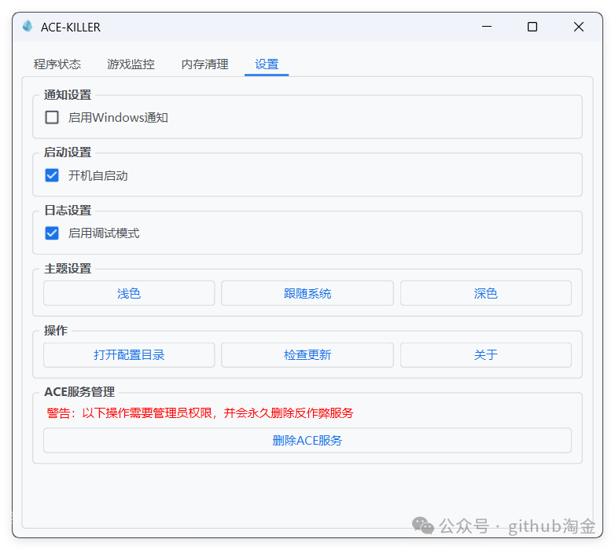Maximize the ACE-KILLER window
615x550 pixels.
pos(532,27)
